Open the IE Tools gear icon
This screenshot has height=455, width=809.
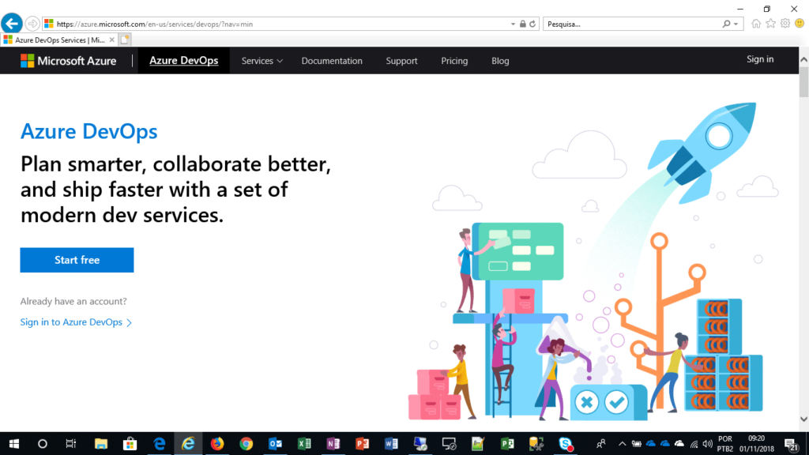click(785, 24)
